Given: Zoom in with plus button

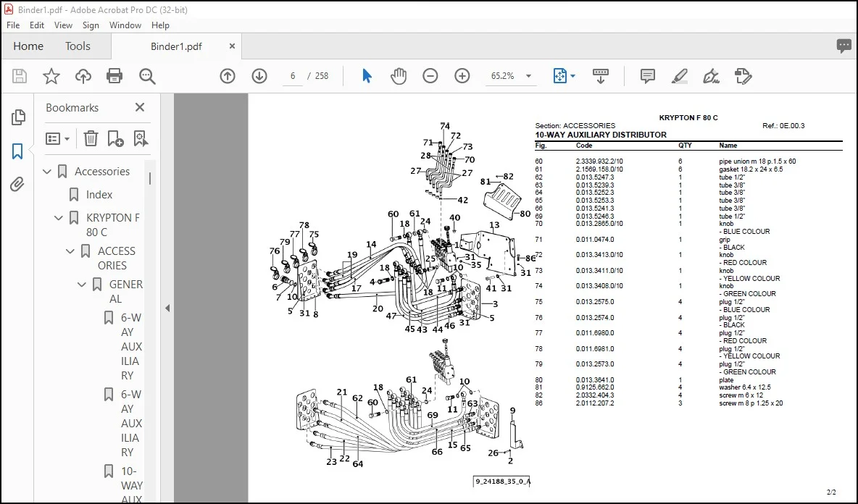Looking at the screenshot, I should pyautogui.click(x=462, y=76).
